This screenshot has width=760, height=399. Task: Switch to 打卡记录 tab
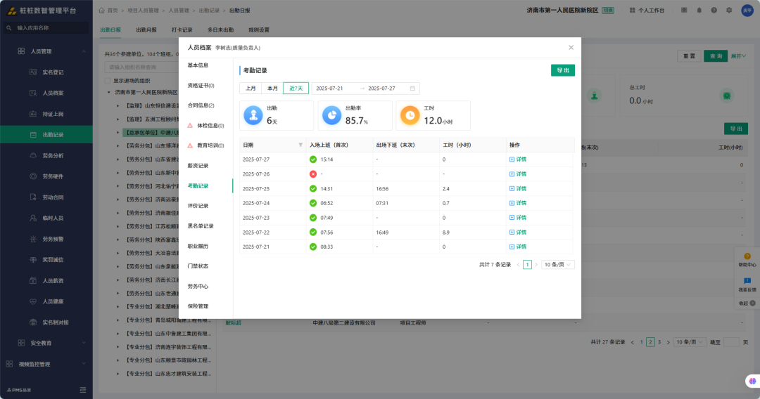pyautogui.click(x=182, y=30)
